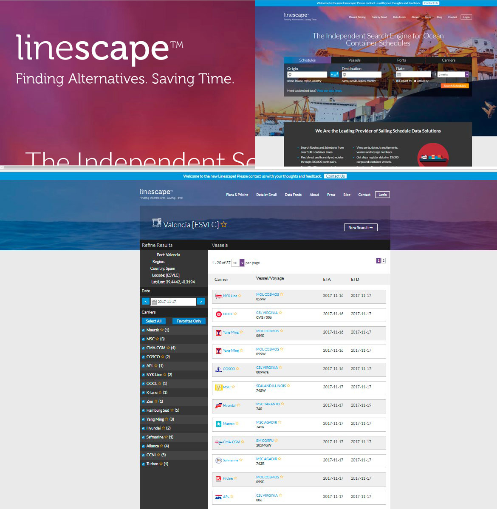The image size is (497, 509).
Task: Select the Depart by radio option
Action: 397,81
